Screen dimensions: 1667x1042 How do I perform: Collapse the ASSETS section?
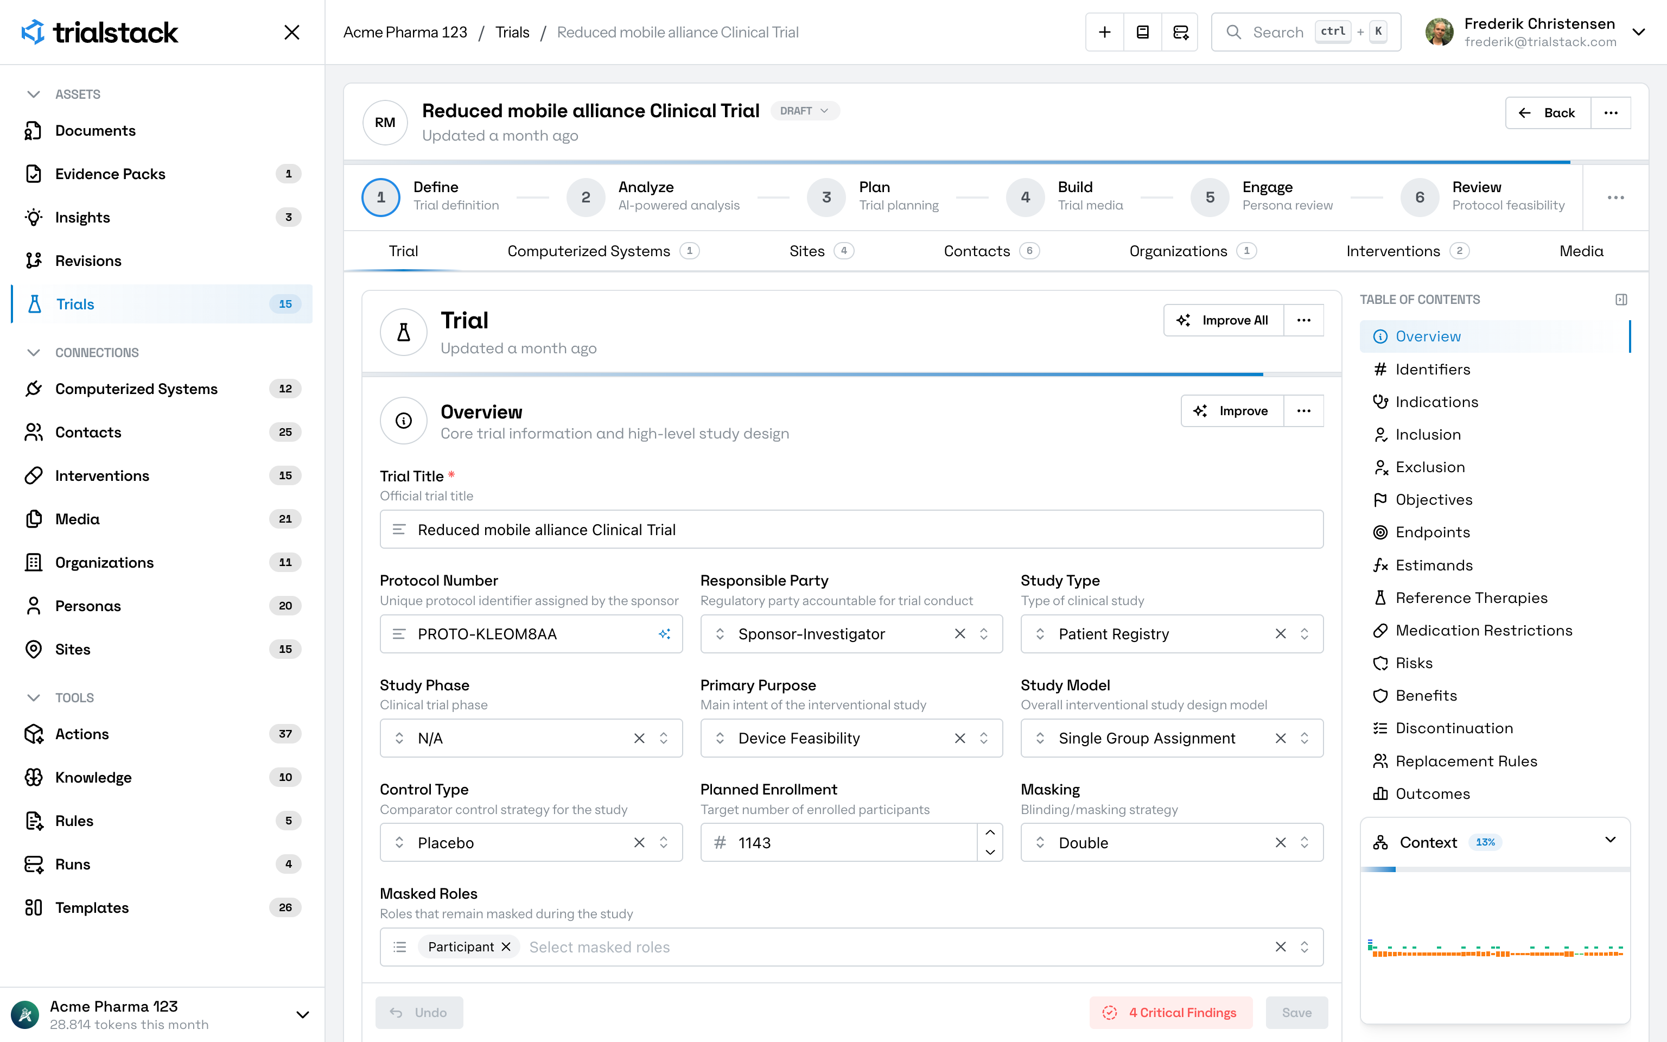pyautogui.click(x=33, y=94)
